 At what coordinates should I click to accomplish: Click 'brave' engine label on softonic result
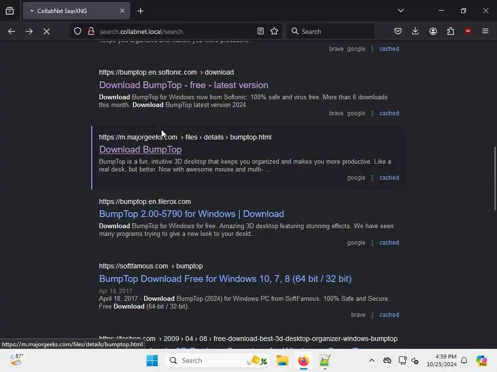(x=336, y=113)
